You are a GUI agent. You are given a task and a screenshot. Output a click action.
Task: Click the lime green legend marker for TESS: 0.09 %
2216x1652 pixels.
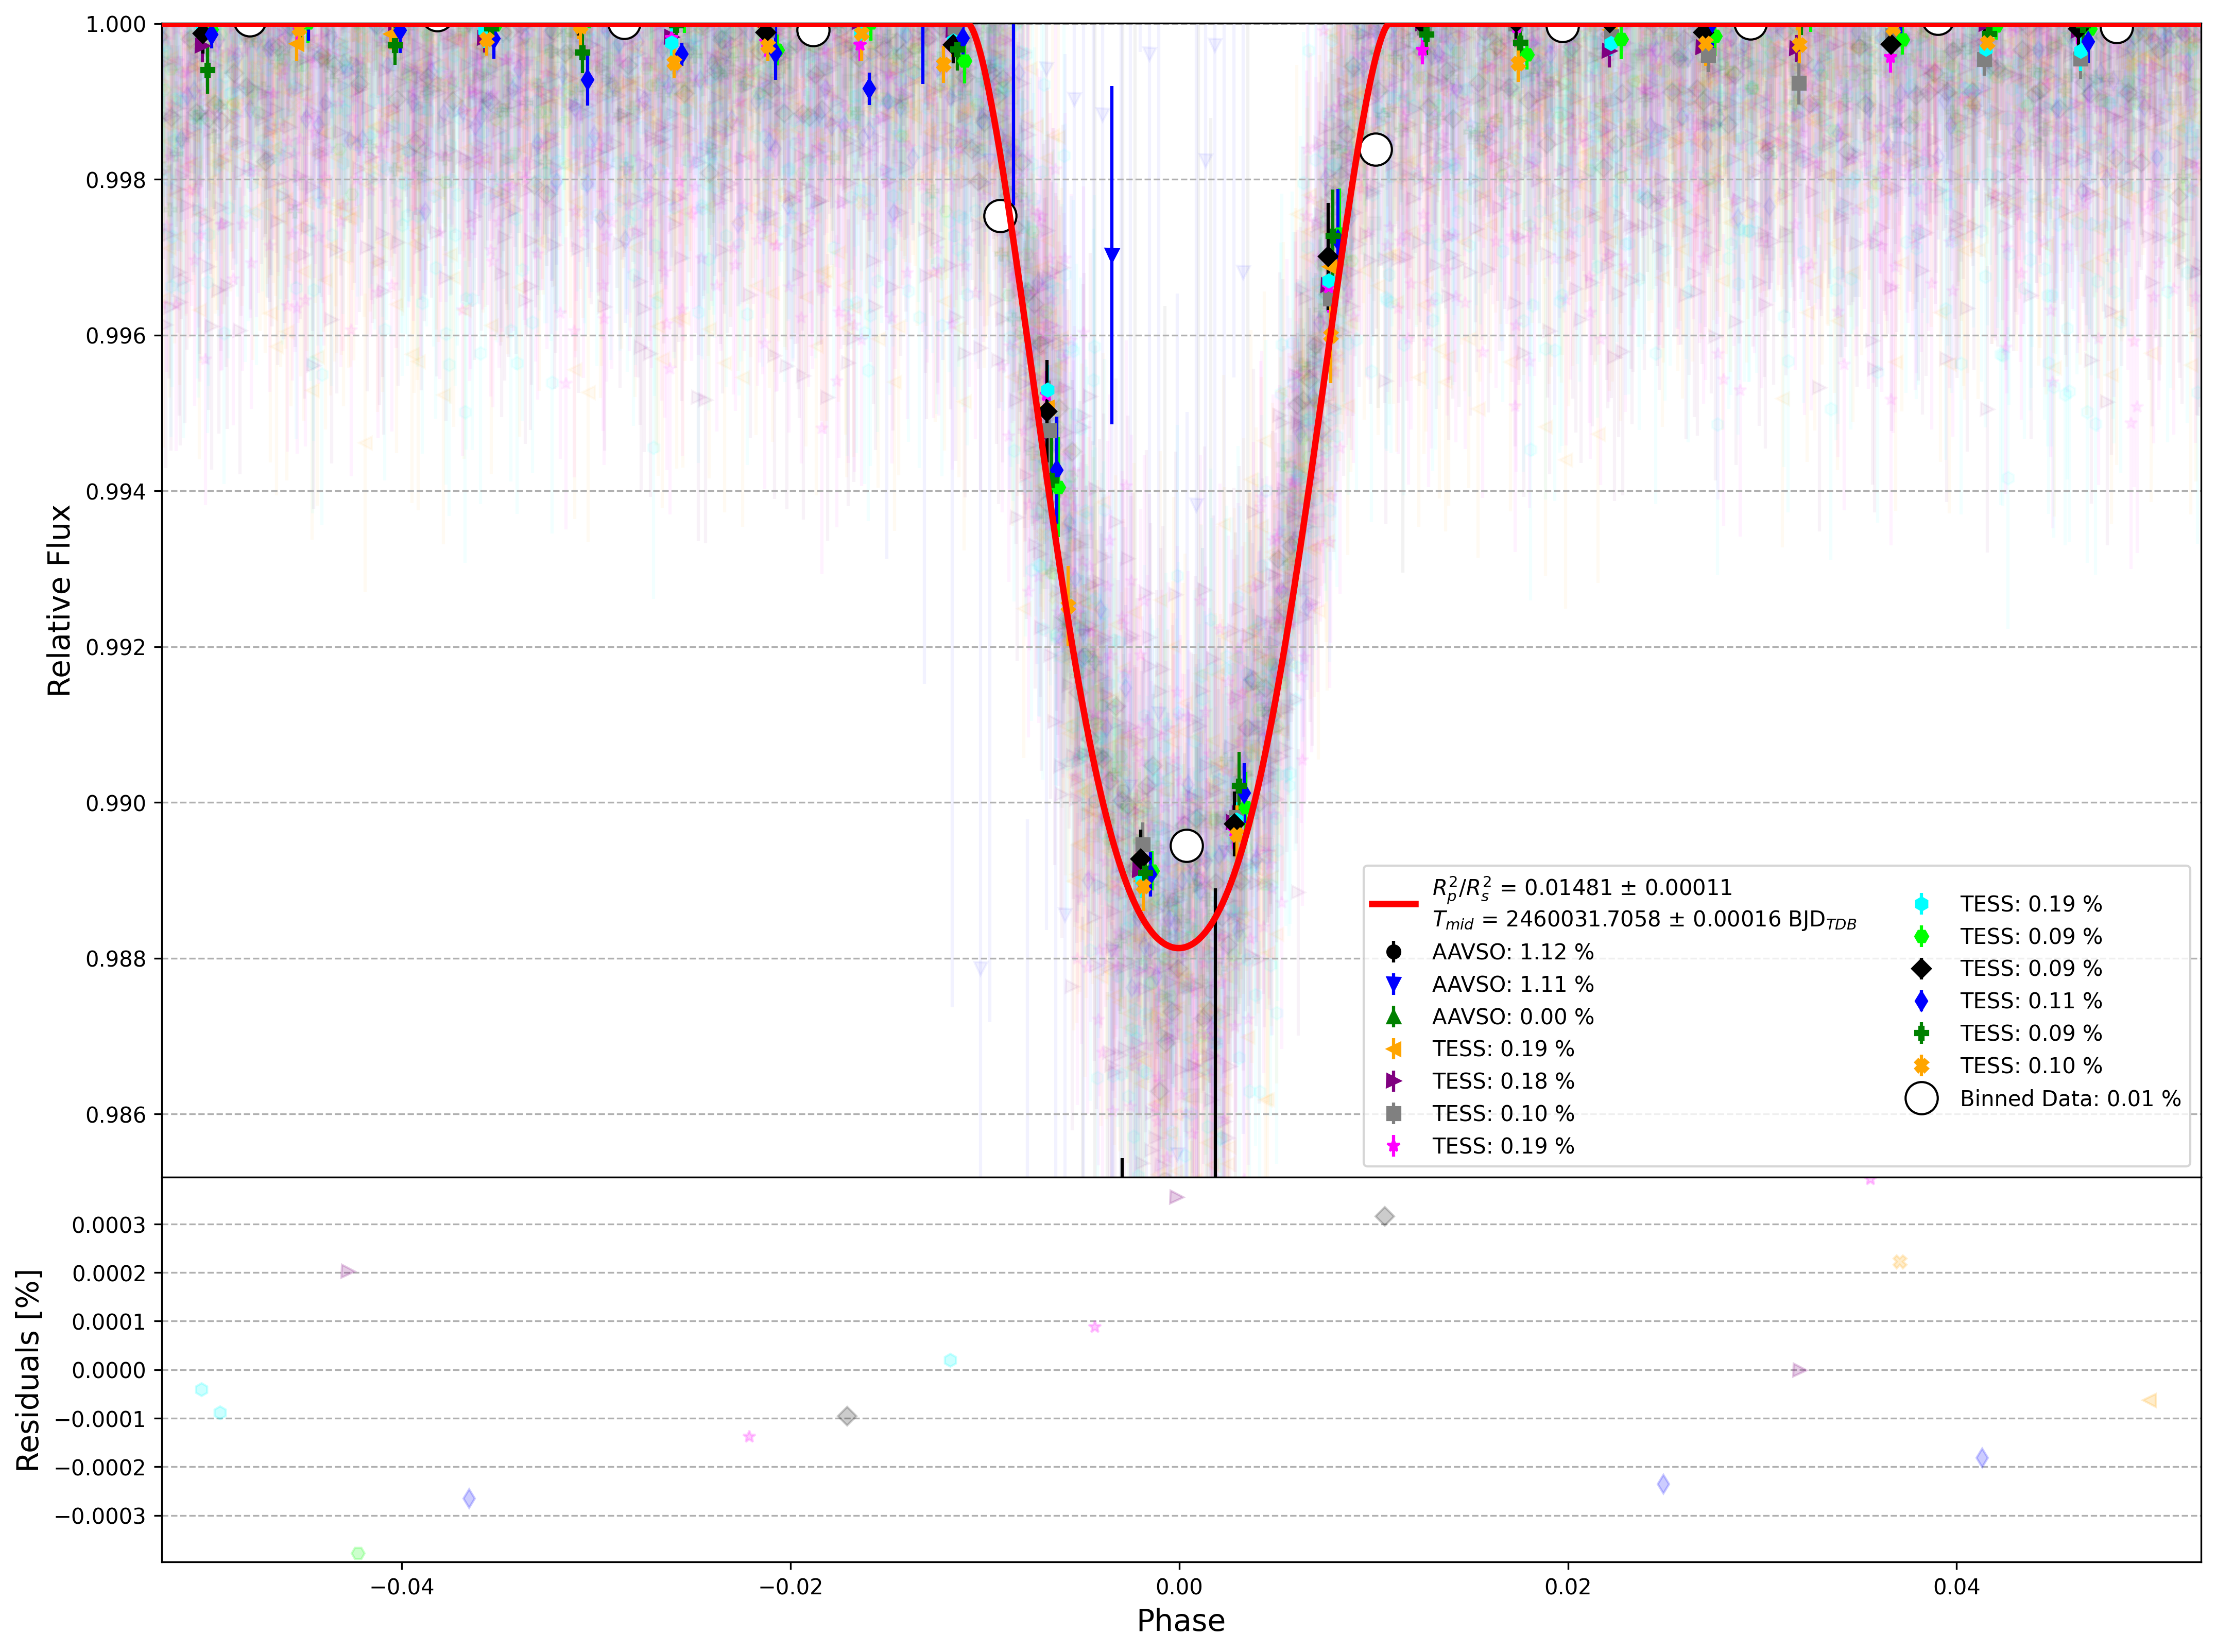click(x=1921, y=937)
